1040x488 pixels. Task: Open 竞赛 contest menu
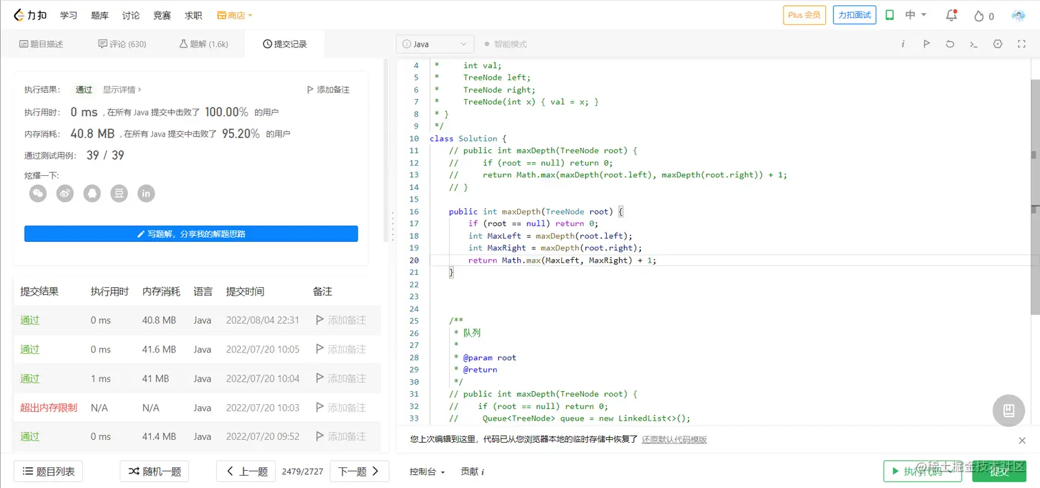click(x=162, y=15)
